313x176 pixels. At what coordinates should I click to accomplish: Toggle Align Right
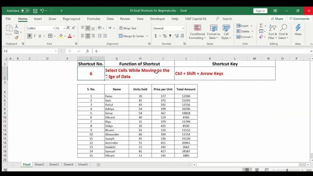click(x=93, y=36)
